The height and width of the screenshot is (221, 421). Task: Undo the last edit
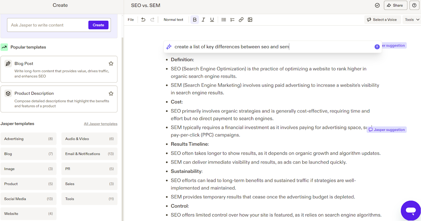pyautogui.click(x=143, y=19)
